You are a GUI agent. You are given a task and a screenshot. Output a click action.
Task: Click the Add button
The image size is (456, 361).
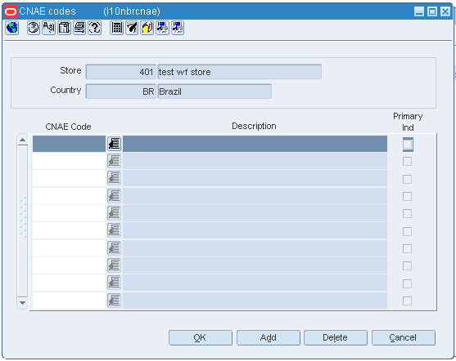(x=269, y=337)
